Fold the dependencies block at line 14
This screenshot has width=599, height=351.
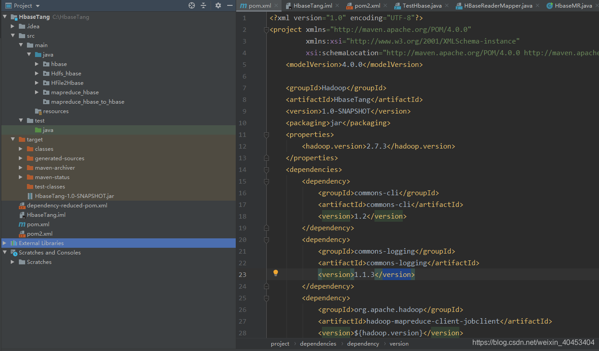266,170
